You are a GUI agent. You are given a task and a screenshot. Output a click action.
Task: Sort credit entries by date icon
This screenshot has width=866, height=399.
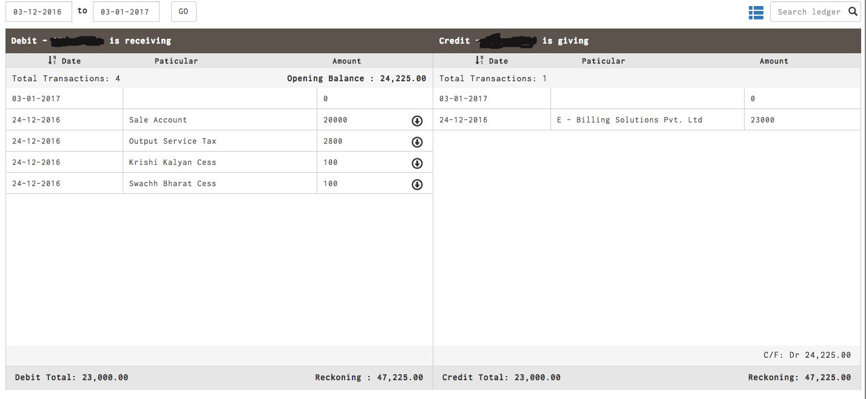479,61
